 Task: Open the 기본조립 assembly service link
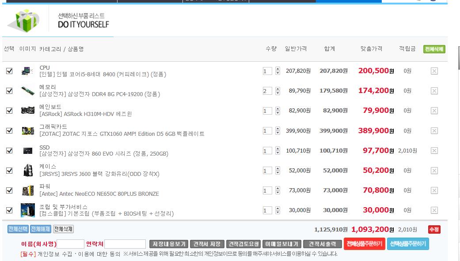(x=106, y=214)
